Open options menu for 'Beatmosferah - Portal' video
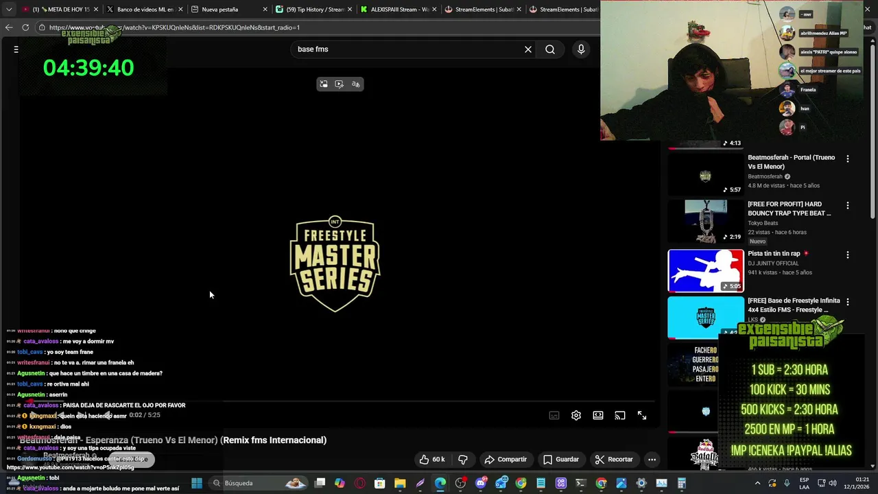The height and width of the screenshot is (494, 878). (x=848, y=158)
